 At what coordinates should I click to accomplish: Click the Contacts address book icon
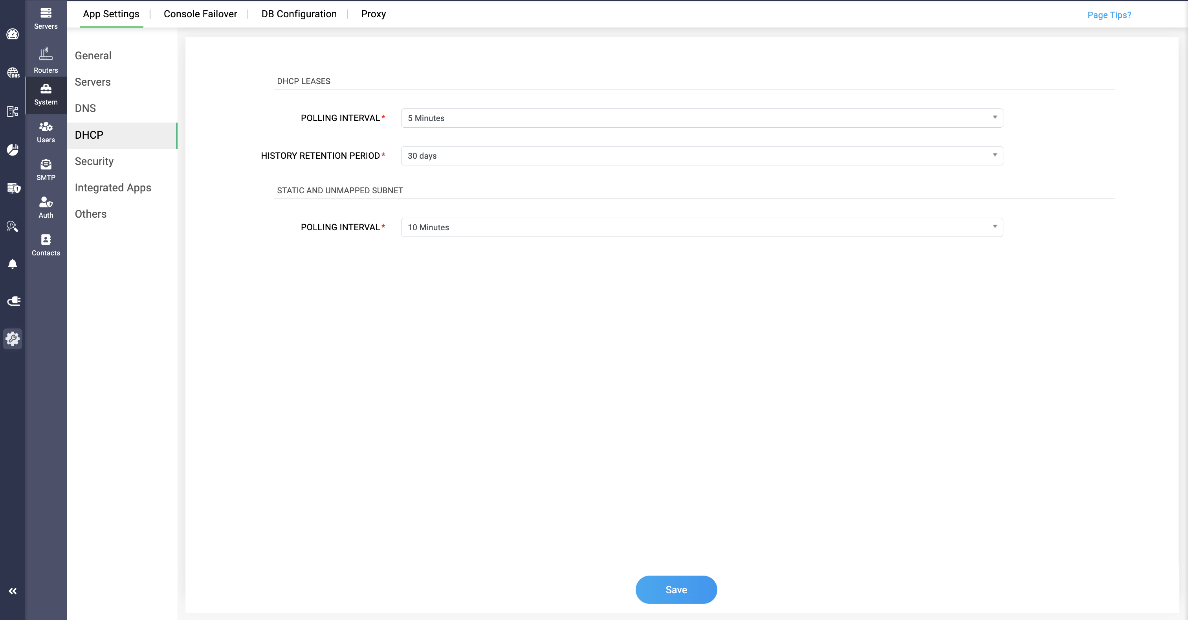[46, 245]
